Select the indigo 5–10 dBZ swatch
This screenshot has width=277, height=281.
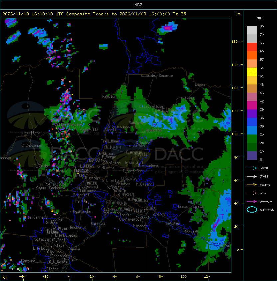click(252, 156)
